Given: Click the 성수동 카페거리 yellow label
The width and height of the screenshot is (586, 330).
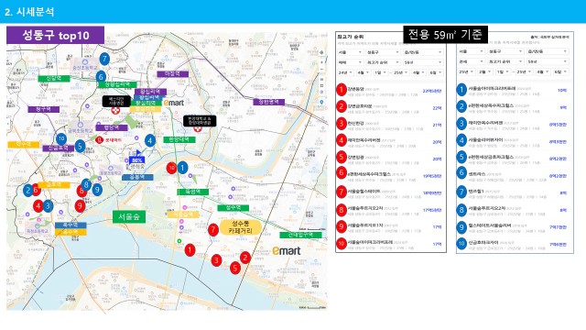Looking at the screenshot, I should click(240, 227).
